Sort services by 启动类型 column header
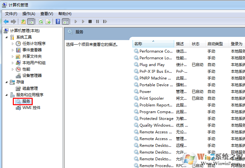The width and height of the screenshot is (245, 168). 215,44
